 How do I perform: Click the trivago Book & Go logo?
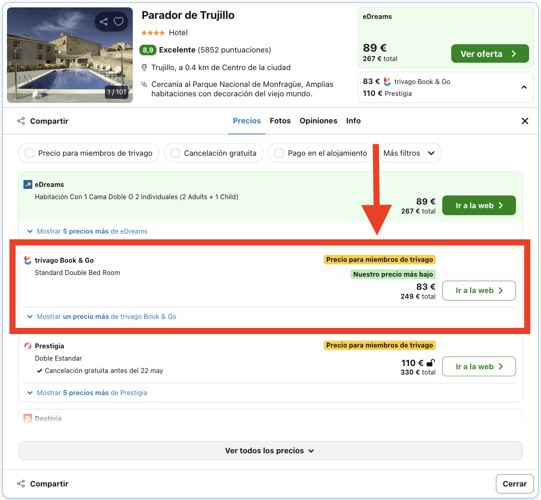[27, 260]
